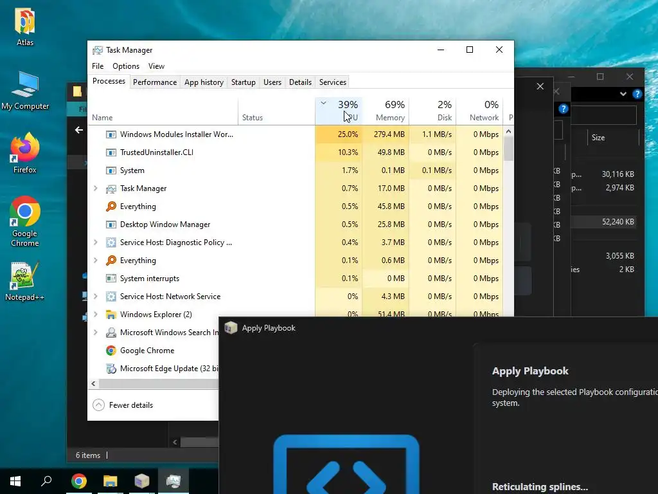Click TrustedUninstaller.CLI process icon
This screenshot has width=658, height=494.
(x=111, y=152)
